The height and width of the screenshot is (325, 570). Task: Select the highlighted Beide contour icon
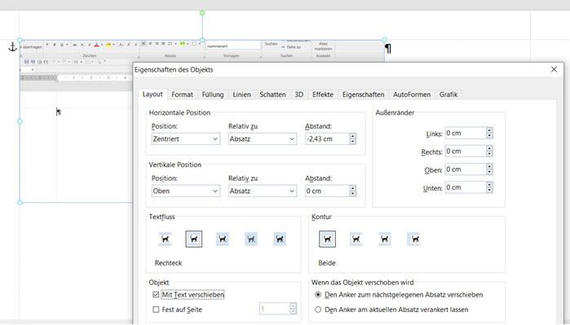[x=327, y=239]
